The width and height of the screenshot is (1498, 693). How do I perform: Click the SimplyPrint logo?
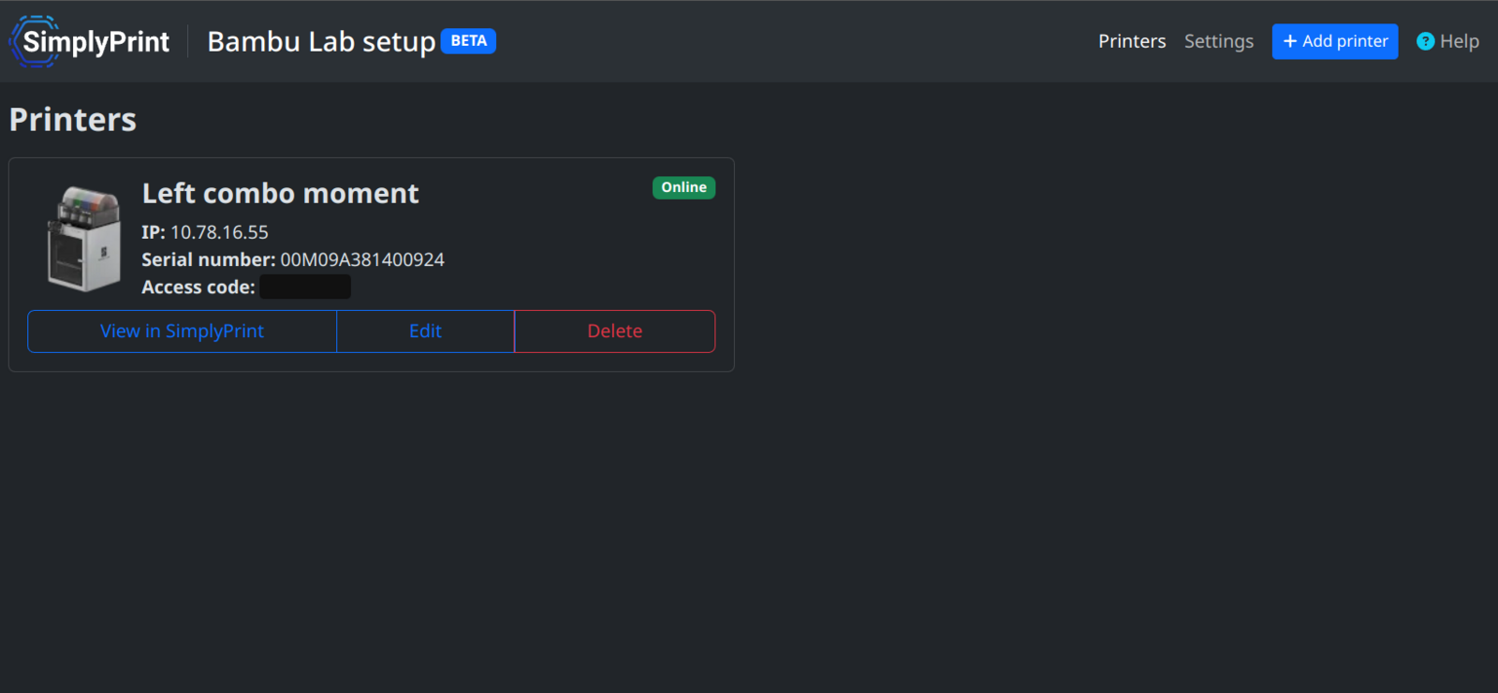pos(90,41)
